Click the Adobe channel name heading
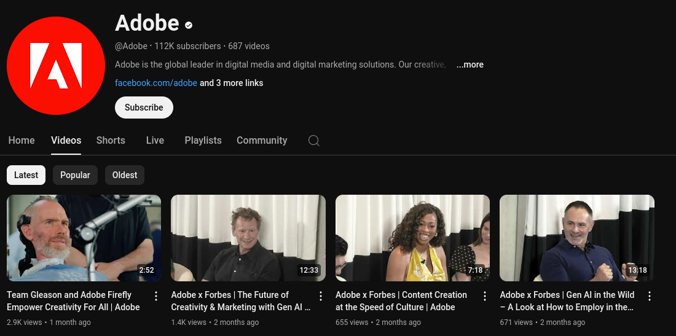The height and width of the screenshot is (336, 676). click(x=147, y=23)
